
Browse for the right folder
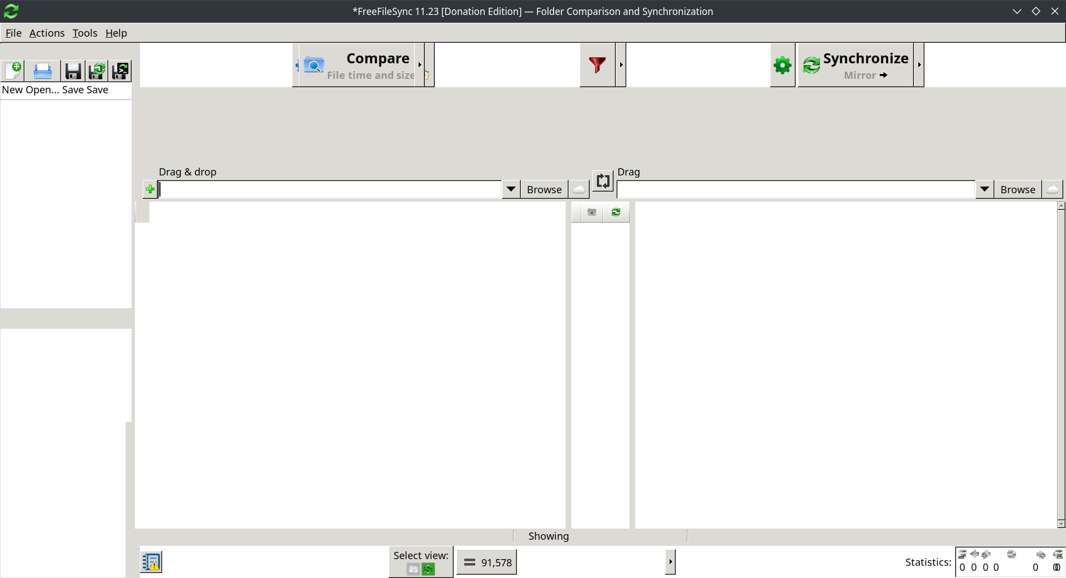[x=1018, y=189]
